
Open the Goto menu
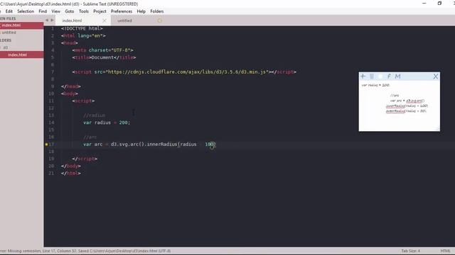click(70, 11)
